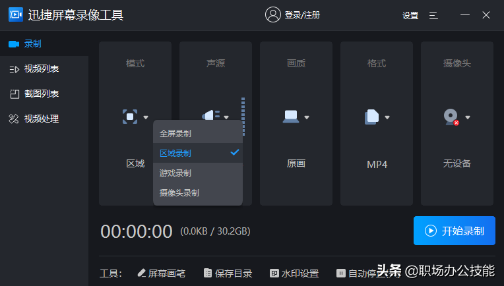Minimize the recorder window
Screen dimensions: 504x286
point(465,15)
